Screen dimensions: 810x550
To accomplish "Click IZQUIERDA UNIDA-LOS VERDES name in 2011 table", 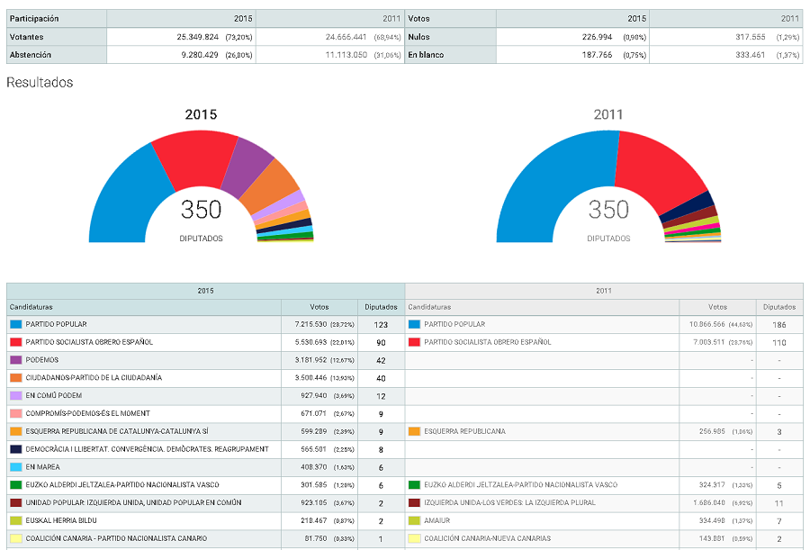I will (510, 503).
